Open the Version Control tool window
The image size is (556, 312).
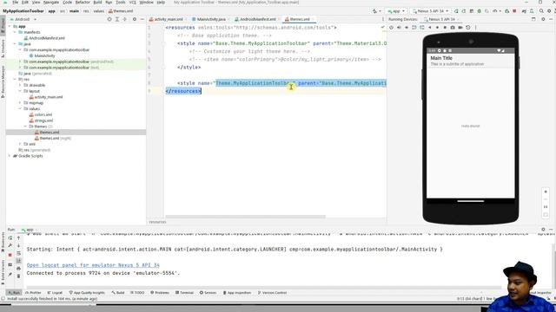(272, 293)
